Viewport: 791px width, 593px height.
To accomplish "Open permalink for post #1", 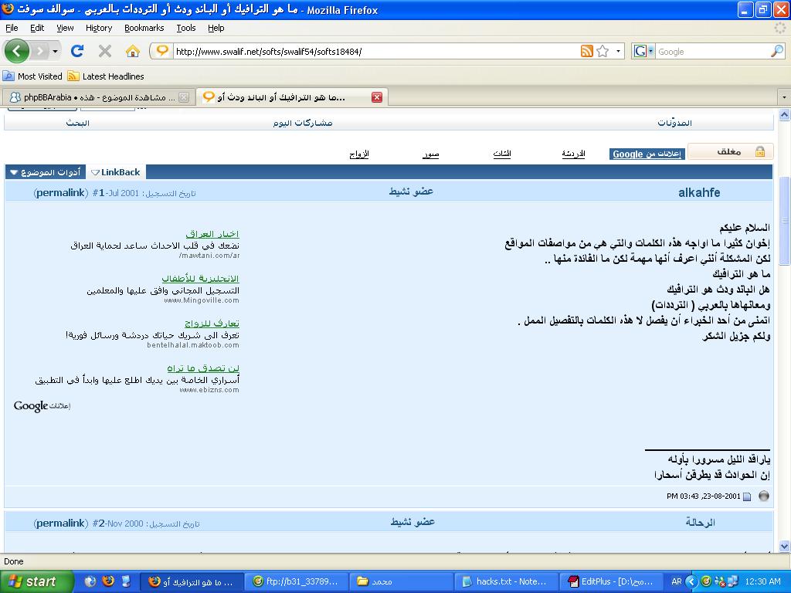I will (60, 193).
